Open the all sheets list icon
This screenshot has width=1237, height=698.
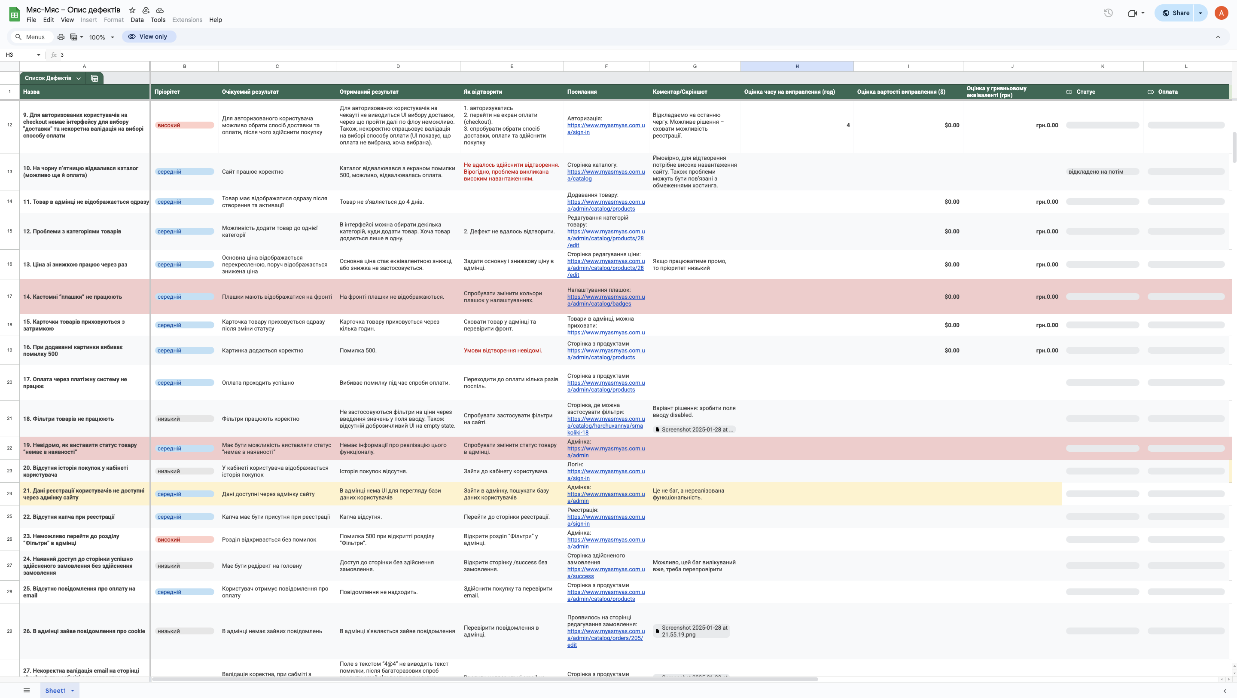coord(27,690)
